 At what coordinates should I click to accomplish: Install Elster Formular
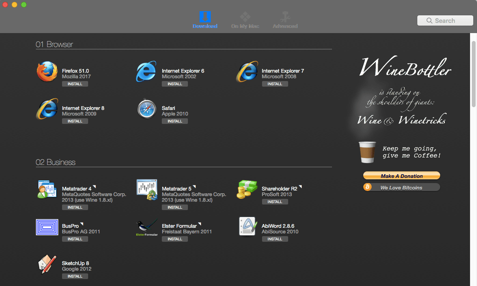174,239
